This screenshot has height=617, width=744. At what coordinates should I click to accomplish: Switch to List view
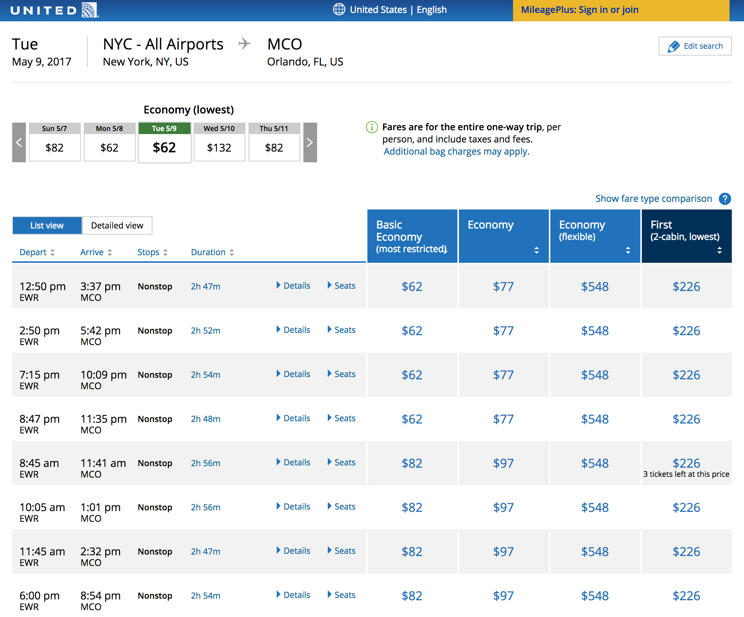[47, 225]
